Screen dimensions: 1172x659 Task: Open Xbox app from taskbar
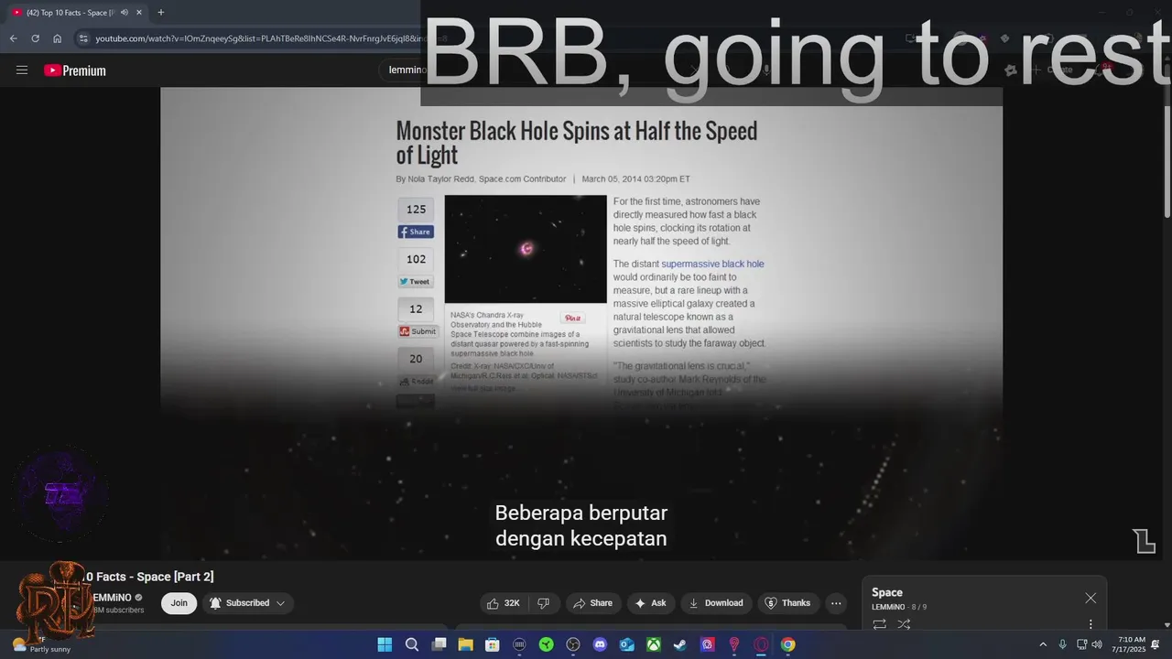654,644
